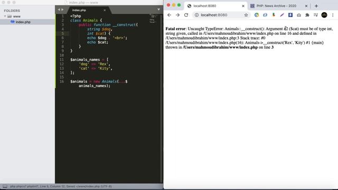The height and width of the screenshot is (190, 338).
Task: Click the status bar text showing Line 5
Action: tap(61, 186)
